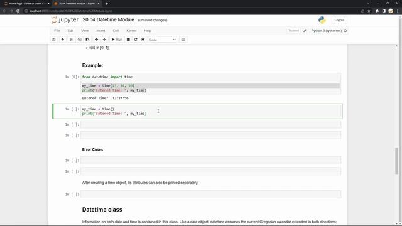402x226 pixels.
Task: Select the empty cell above Datetime class heading
Action: tap(211, 194)
